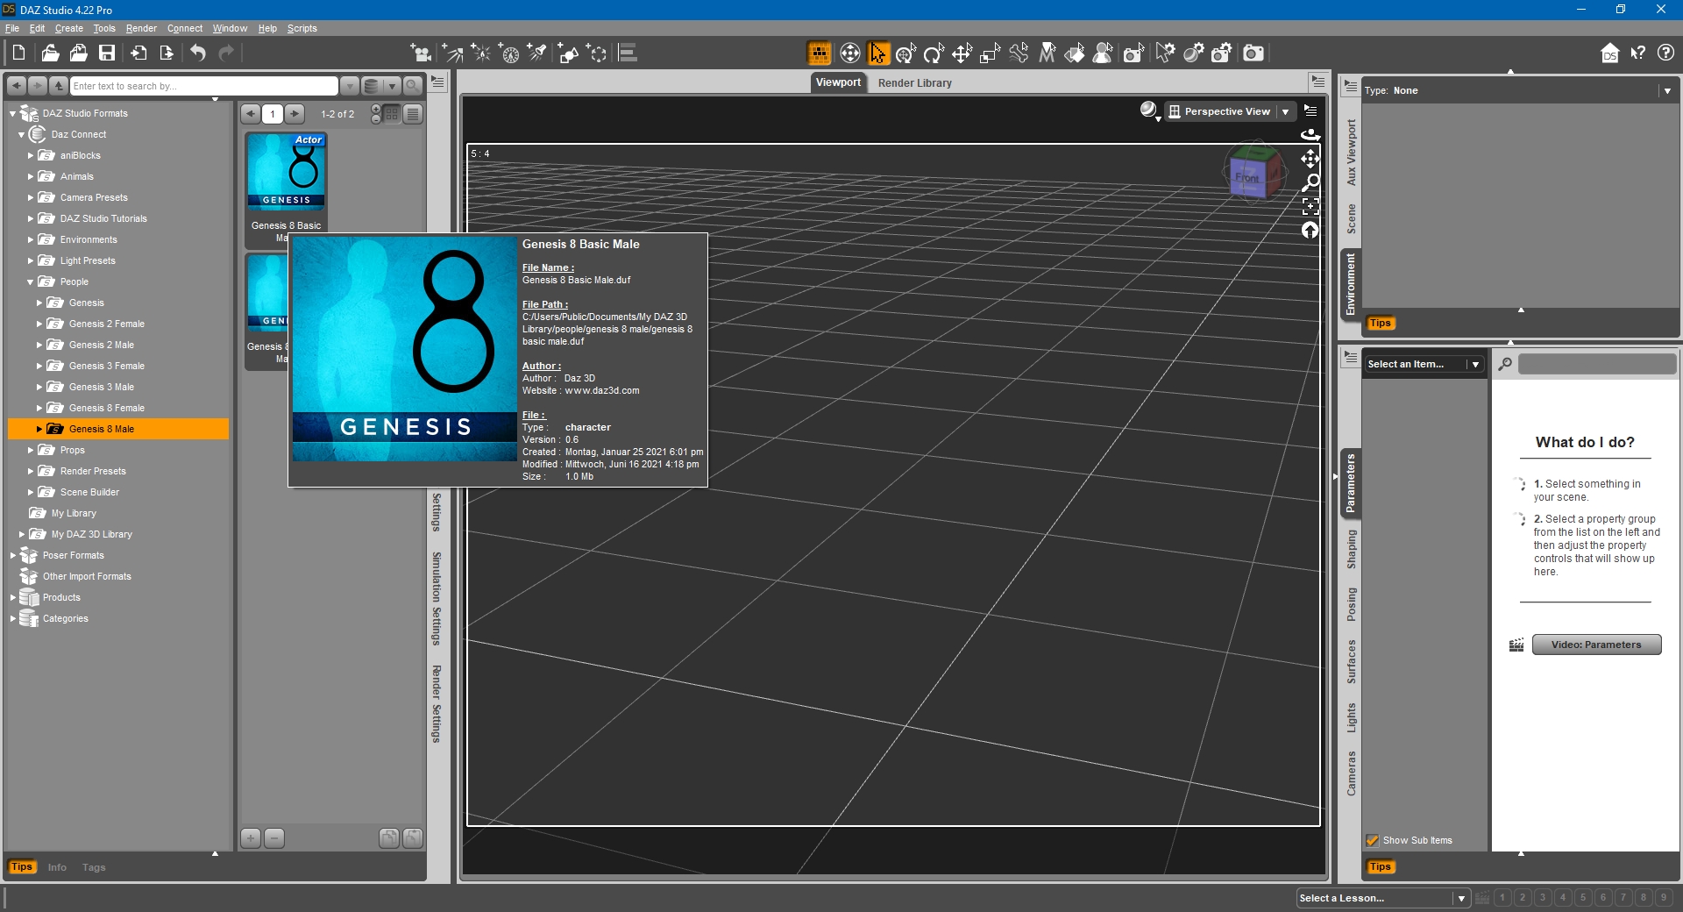Toggle Tips in the content library footer
Viewport: 1683px width, 912px height.
[x=22, y=866]
